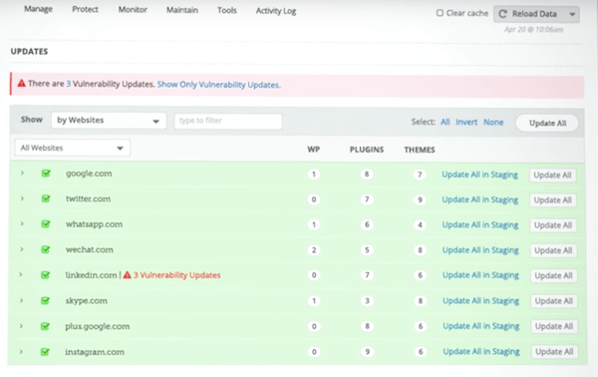Click the warning icon in the vulnerability banner

pyautogui.click(x=22, y=83)
